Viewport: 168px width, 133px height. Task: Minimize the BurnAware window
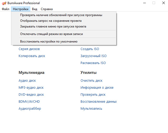click(145, 3)
